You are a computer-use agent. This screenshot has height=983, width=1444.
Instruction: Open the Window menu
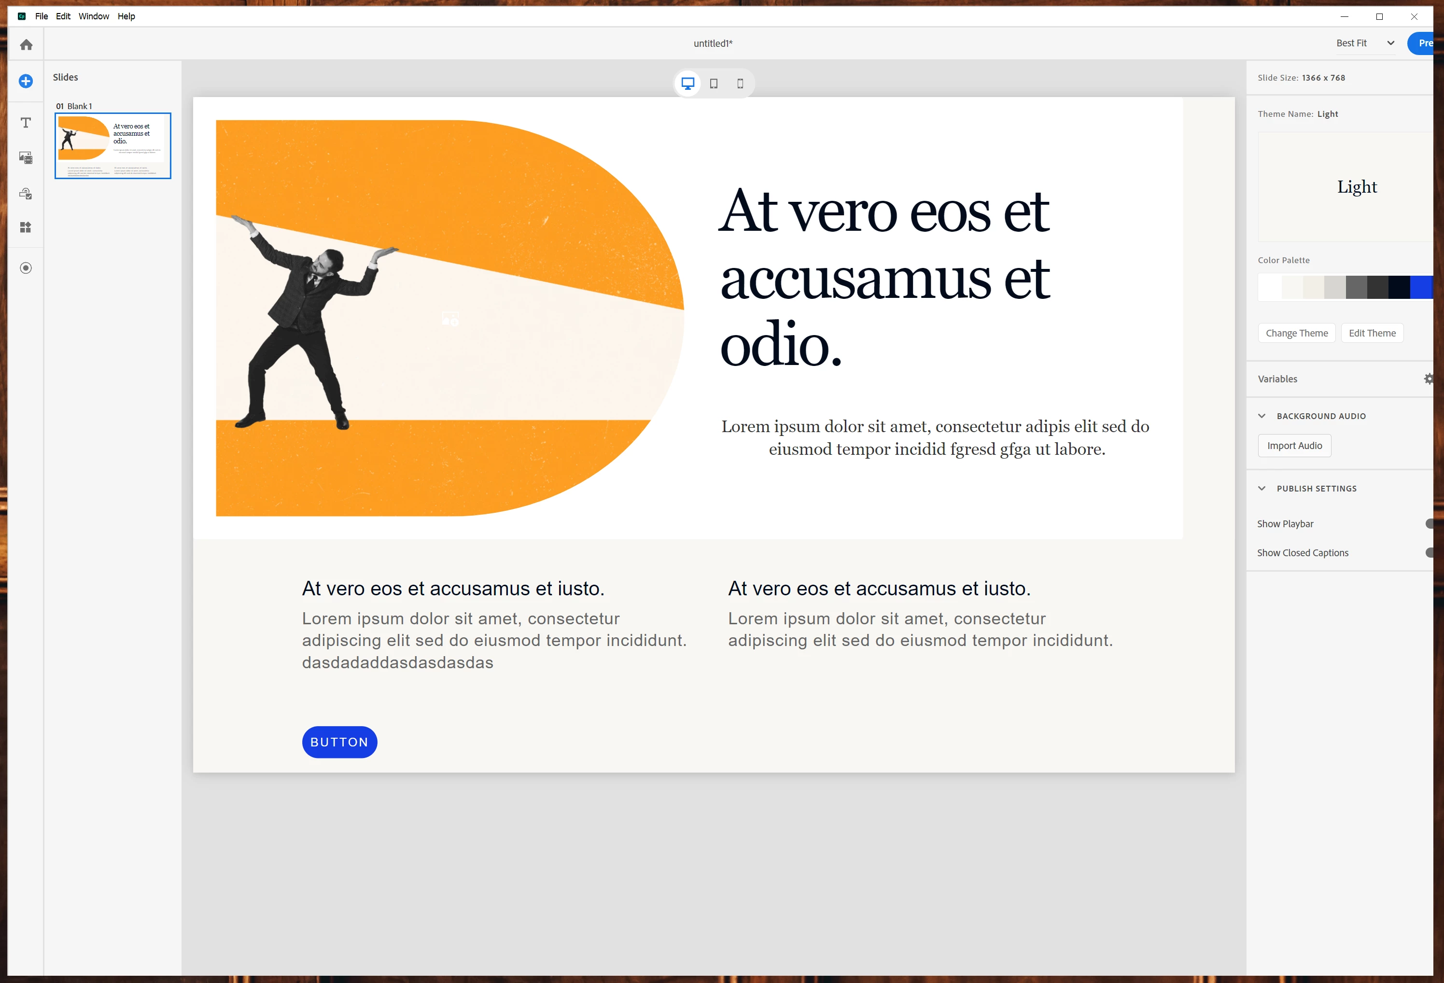point(94,16)
